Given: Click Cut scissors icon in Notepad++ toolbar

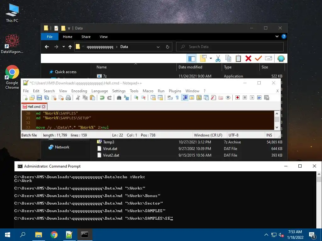Looking at the screenshot, I should pos(78,98).
